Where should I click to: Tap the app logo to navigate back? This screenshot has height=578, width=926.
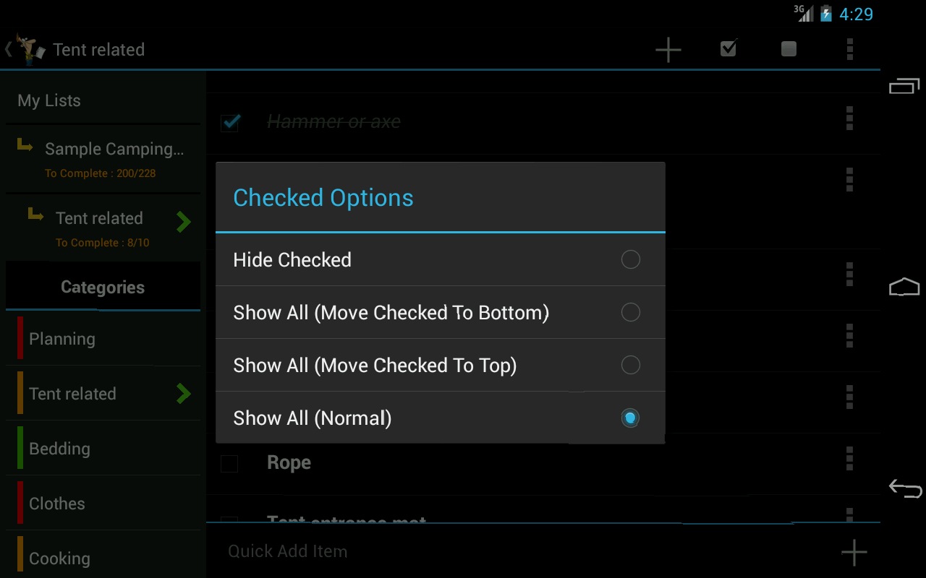point(29,49)
